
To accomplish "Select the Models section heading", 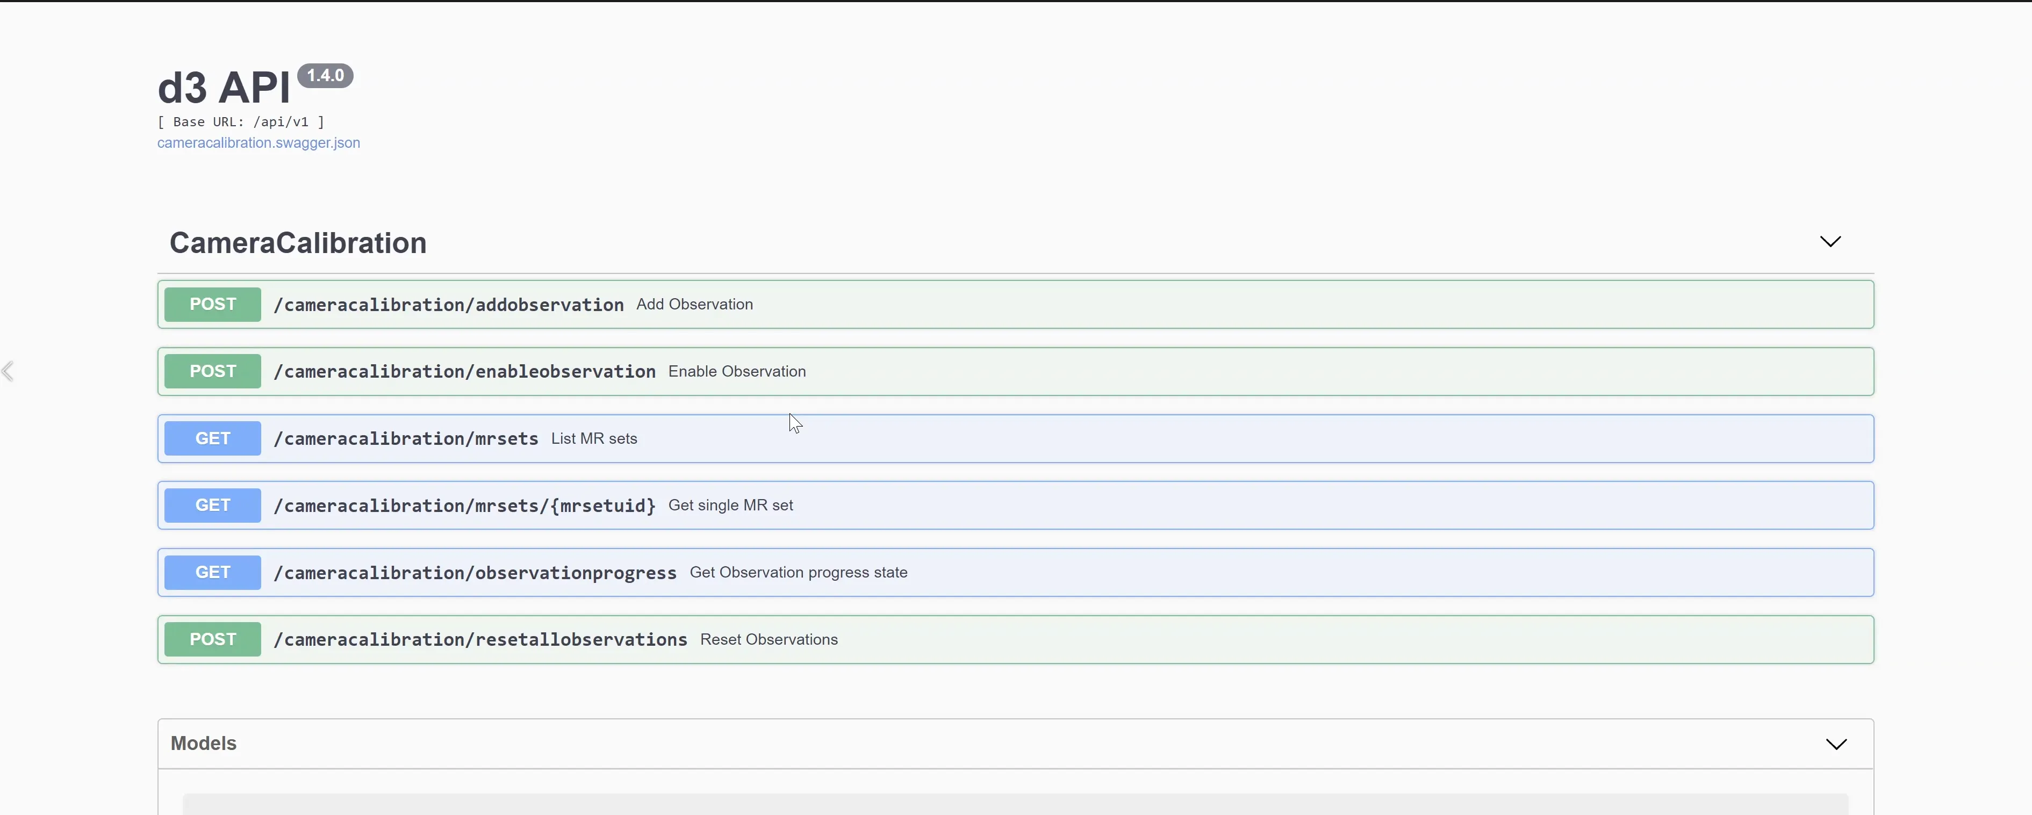I will tap(203, 742).
